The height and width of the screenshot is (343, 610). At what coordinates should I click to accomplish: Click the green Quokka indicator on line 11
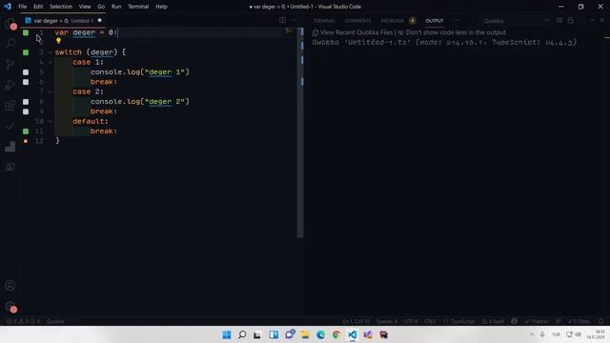pos(26,131)
